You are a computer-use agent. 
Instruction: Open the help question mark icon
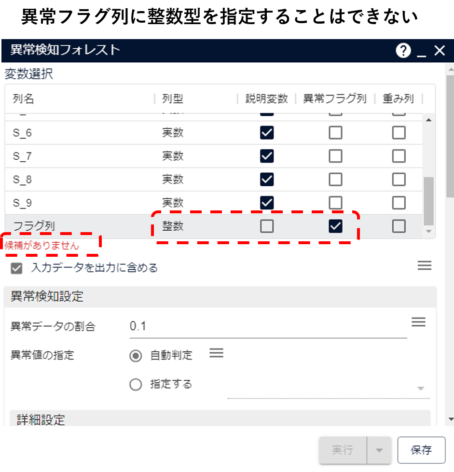pyautogui.click(x=403, y=50)
